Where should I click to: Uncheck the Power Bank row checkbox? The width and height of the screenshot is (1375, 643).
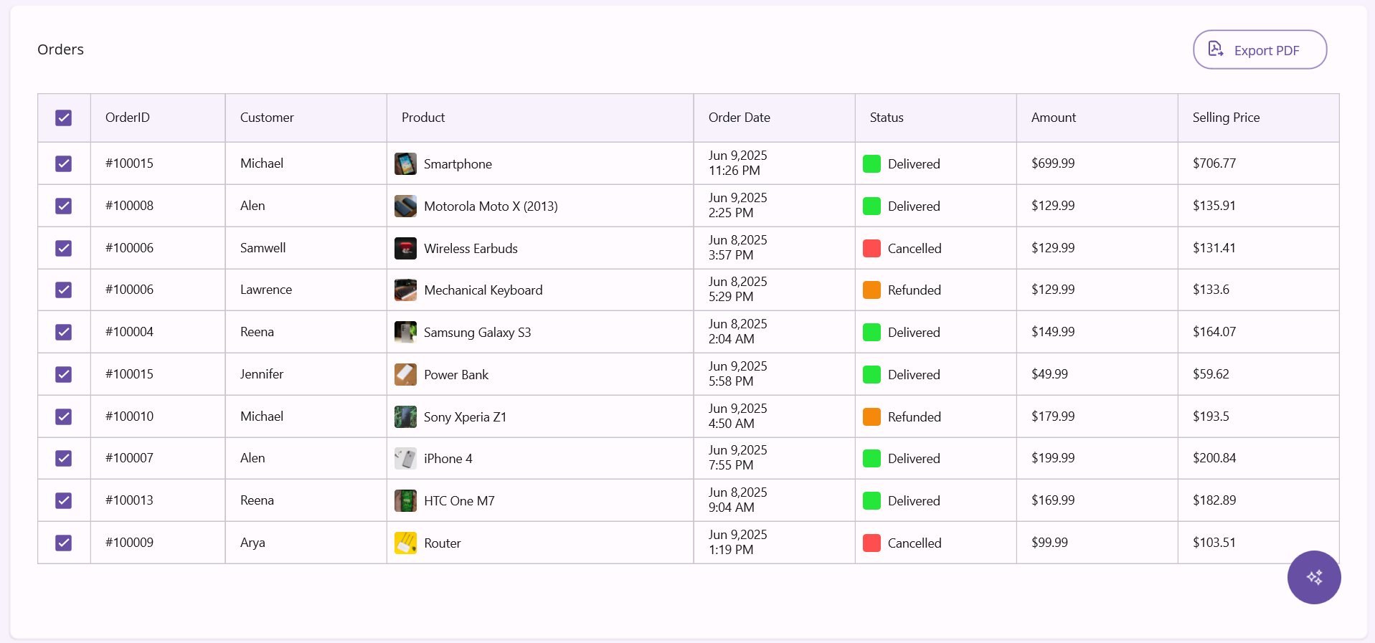point(64,374)
